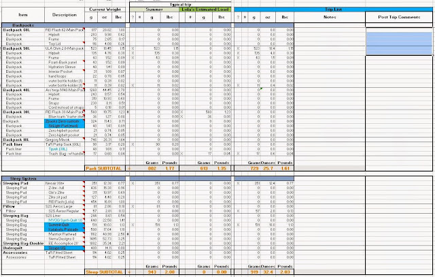Select the Backpack 40L cell
The width and height of the screenshot is (435, 277).
coord(23,90)
